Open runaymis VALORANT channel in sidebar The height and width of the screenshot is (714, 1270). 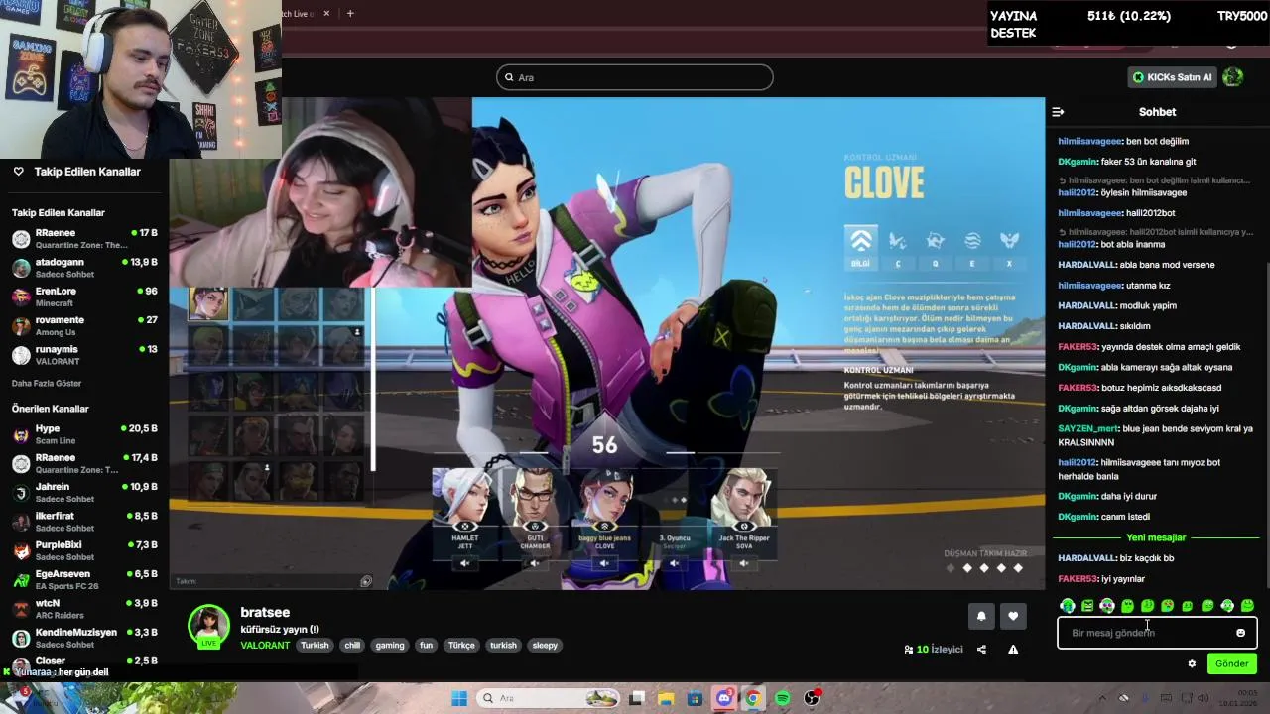84,355
